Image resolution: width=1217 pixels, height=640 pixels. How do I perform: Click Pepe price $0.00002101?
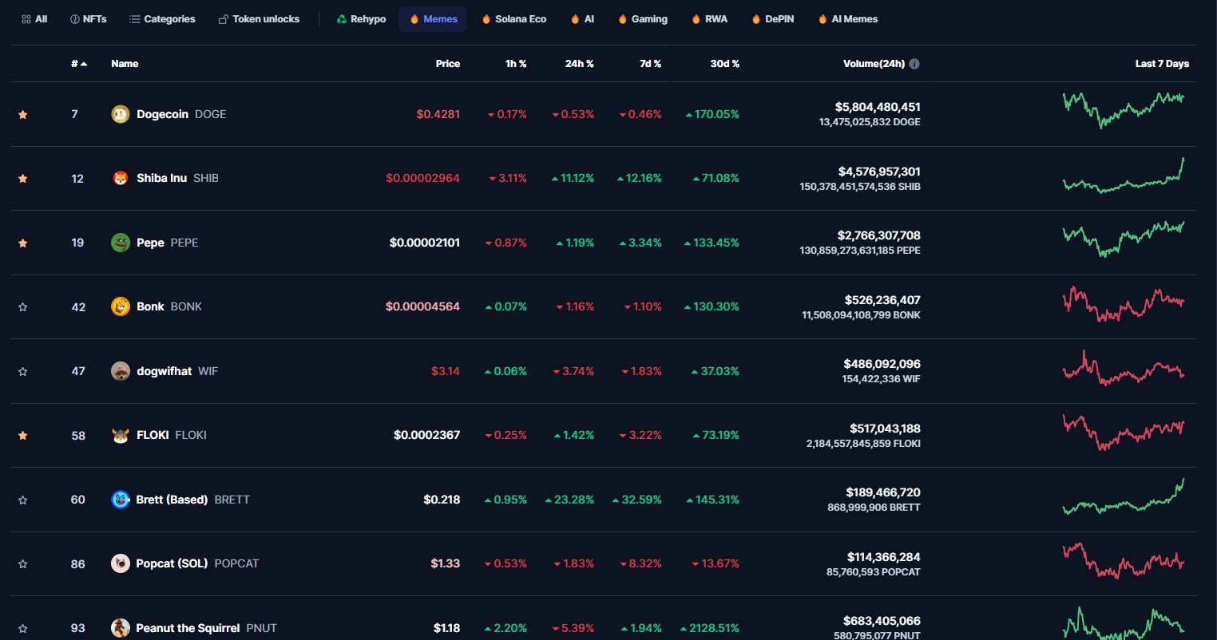tap(425, 243)
